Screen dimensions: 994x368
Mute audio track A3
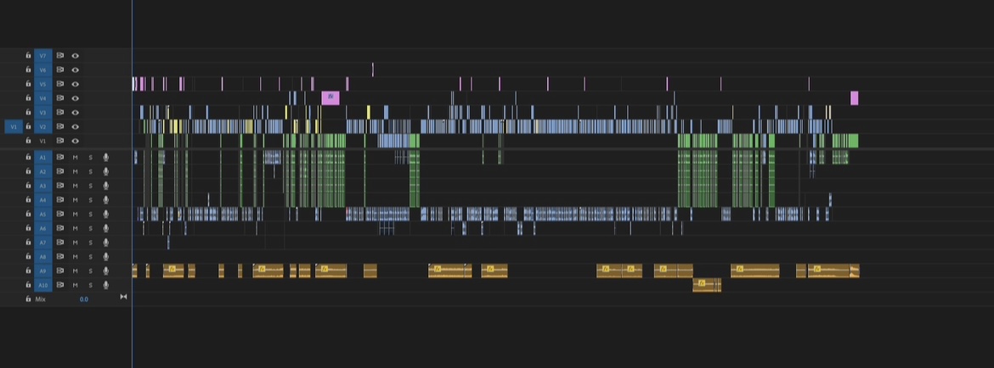click(x=75, y=186)
